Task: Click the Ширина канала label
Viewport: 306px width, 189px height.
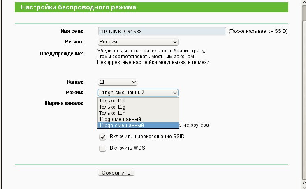Action: pyautogui.click(x=64, y=103)
